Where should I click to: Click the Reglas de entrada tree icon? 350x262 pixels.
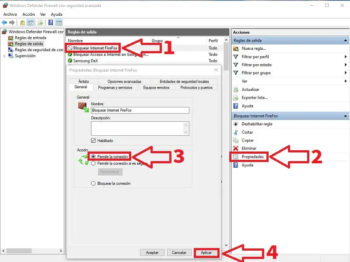point(10,38)
